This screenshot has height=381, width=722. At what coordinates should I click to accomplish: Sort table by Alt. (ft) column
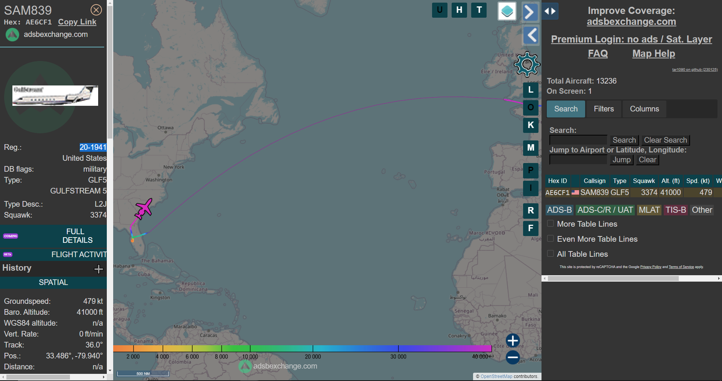tap(670, 181)
